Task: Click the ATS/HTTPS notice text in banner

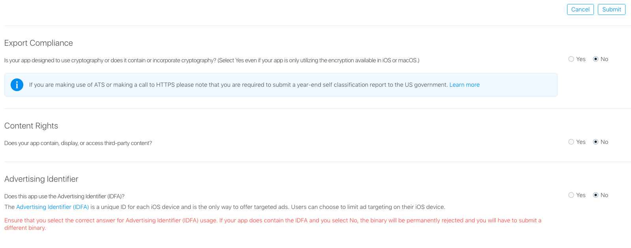Action: pos(238,85)
